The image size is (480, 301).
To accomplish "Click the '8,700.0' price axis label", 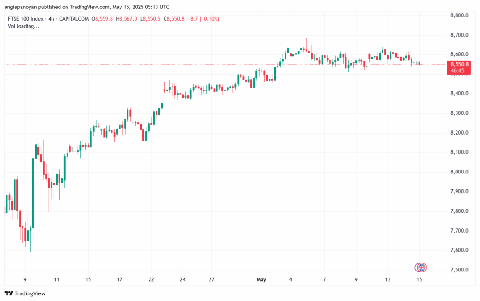I will 459,35.
